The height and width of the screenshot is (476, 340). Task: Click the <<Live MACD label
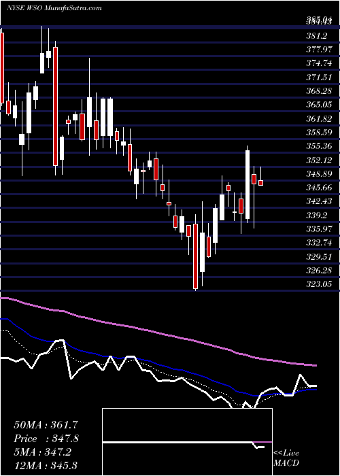[x=286, y=458]
